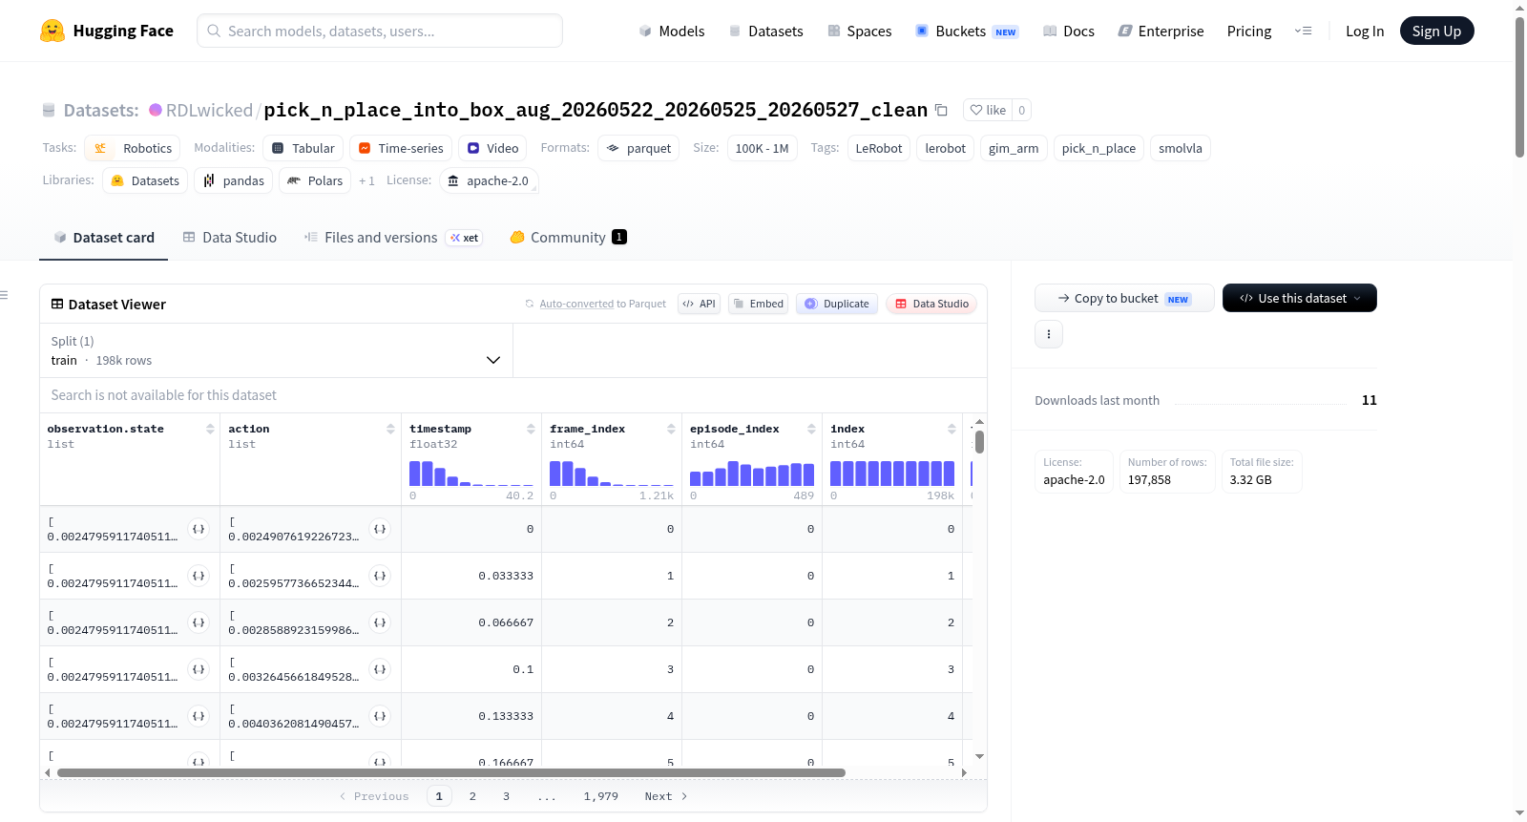1527x822 pixels.
Task: Jump to page 2 of the table
Action: coord(472,796)
